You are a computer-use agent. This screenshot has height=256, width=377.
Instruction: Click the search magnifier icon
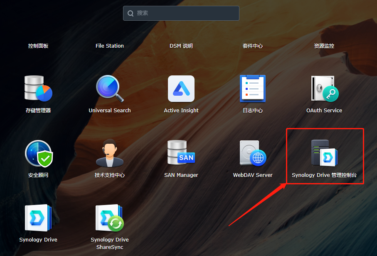point(131,13)
